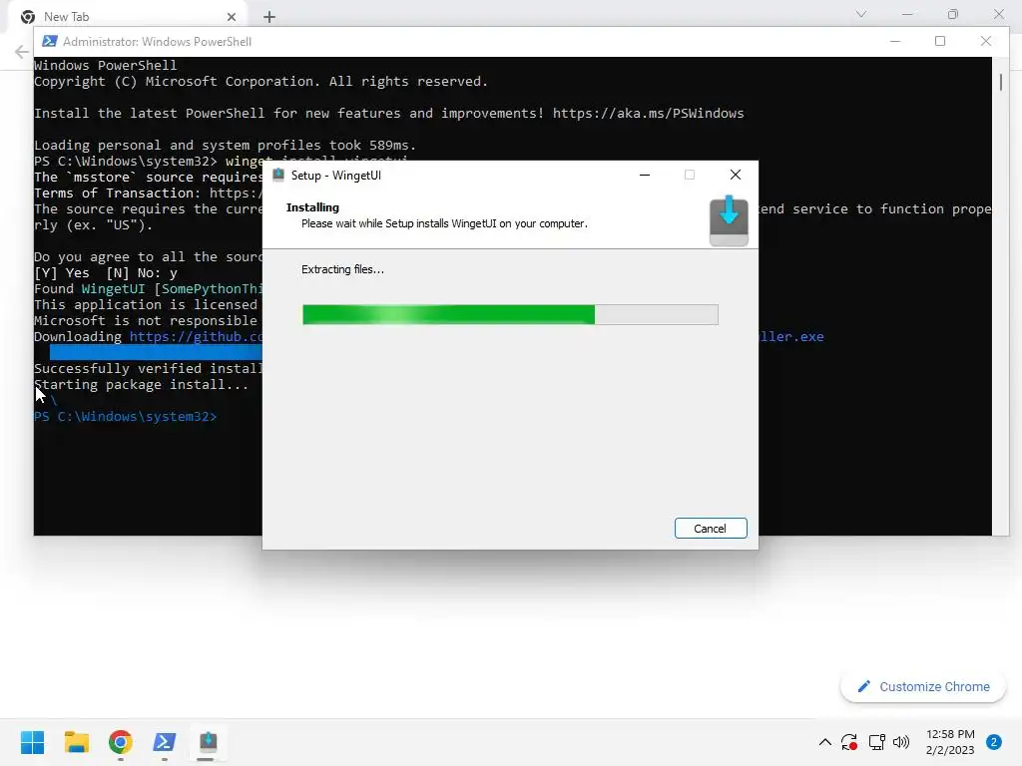Image resolution: width=1022 pixels, height=766 pixels.
Task: Click the blue download progress bar in PowerShell
Action: coord(156,352)
